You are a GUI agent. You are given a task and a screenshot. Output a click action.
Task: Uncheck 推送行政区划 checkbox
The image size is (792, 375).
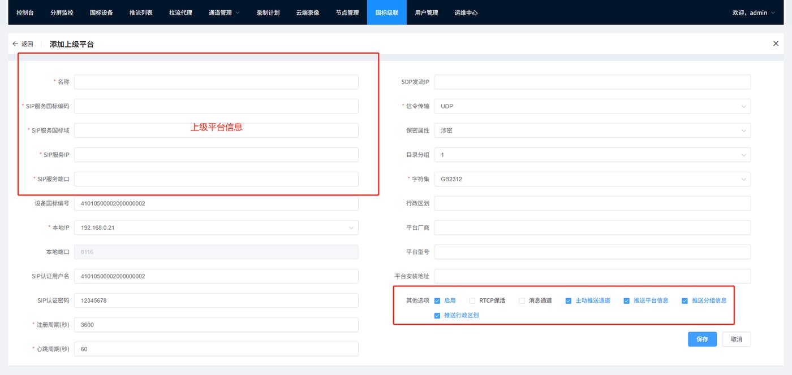(437, 316)
